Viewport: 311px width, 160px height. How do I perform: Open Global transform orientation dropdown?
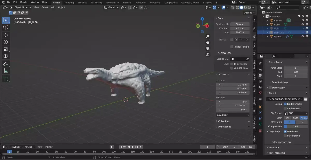point(111,7)
